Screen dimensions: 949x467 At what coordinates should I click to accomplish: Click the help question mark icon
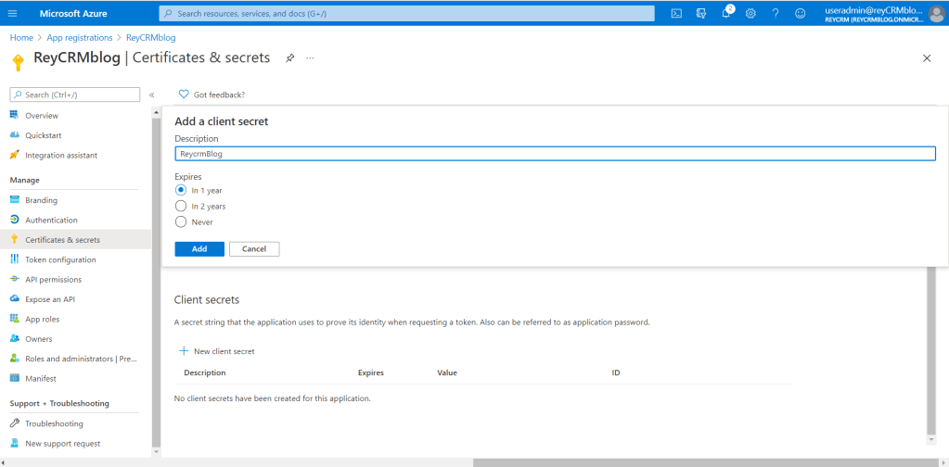tap(776, 13)
